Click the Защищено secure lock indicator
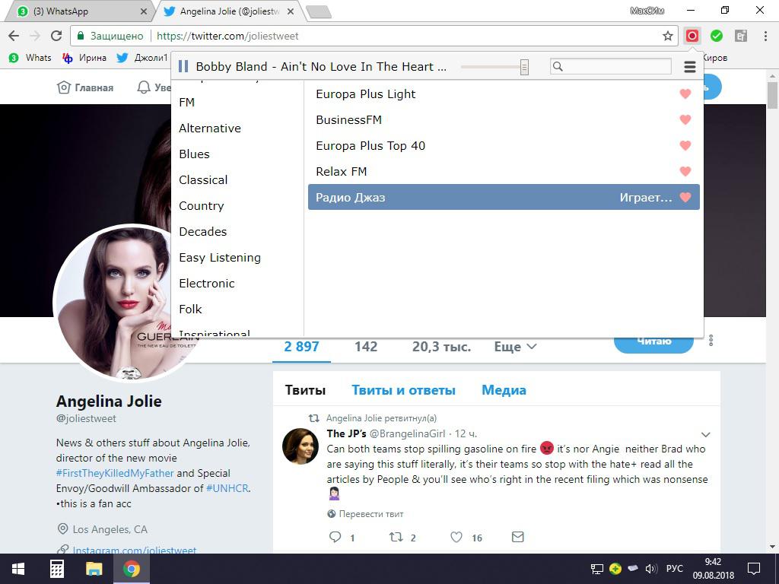This screenshot has height=584, width=779. click(110, 36)
